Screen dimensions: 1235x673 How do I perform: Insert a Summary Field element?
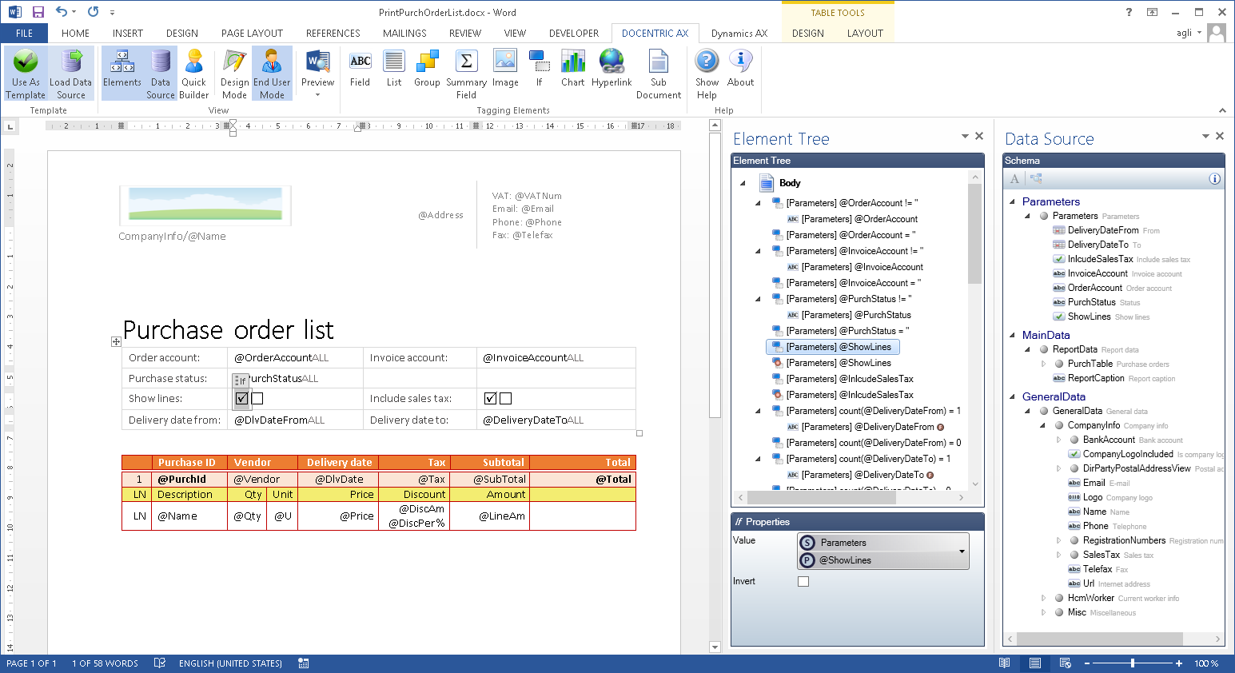[466, 74]
